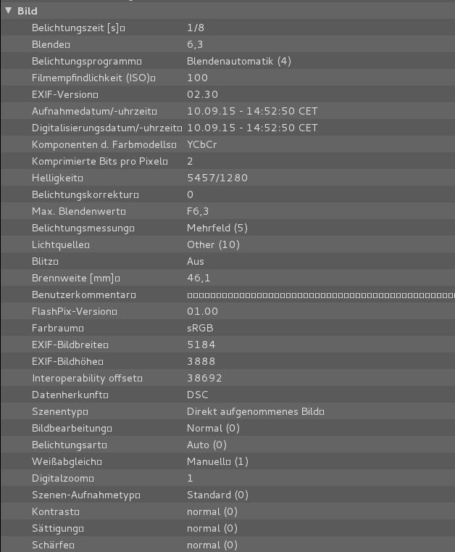Select the Weißabgleich Manuell value
Viewport: 455px width, 552px height.
[217, 461]
